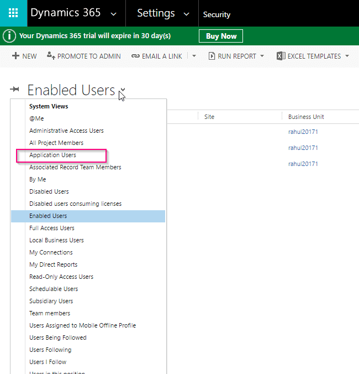Click the System Views heading
The image size is (359, 374).
click(49, 106)
